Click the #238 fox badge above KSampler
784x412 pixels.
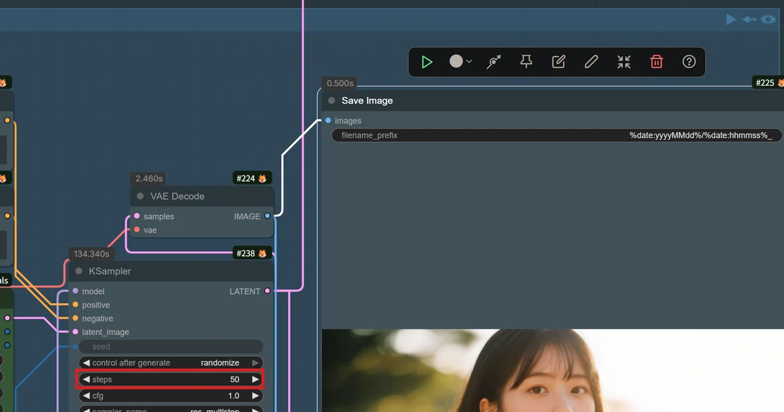pos(252,253)
